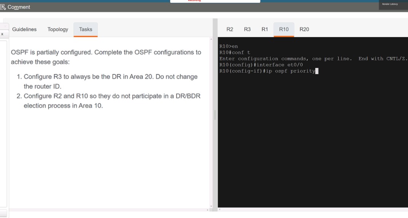Select the Tasks tab
The image size is (408, 218).
[x=86, y=29]
